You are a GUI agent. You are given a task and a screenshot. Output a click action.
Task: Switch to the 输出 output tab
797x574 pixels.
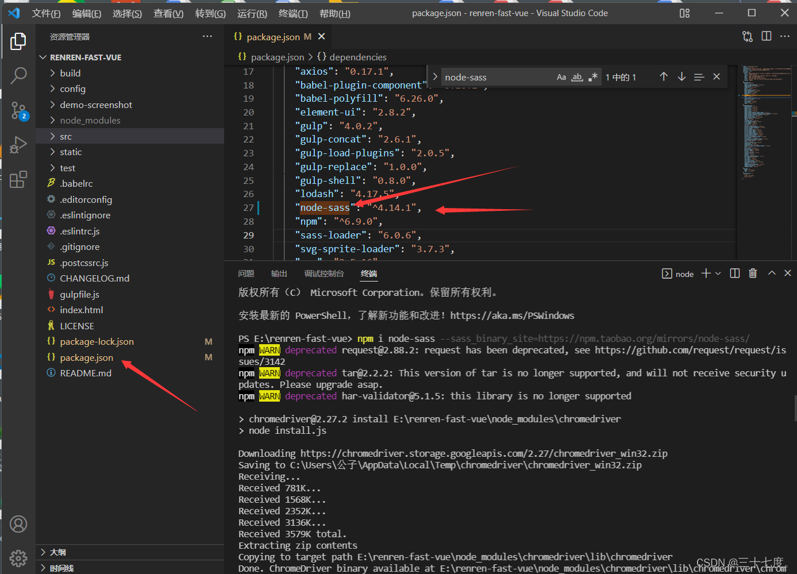point(279,273)
